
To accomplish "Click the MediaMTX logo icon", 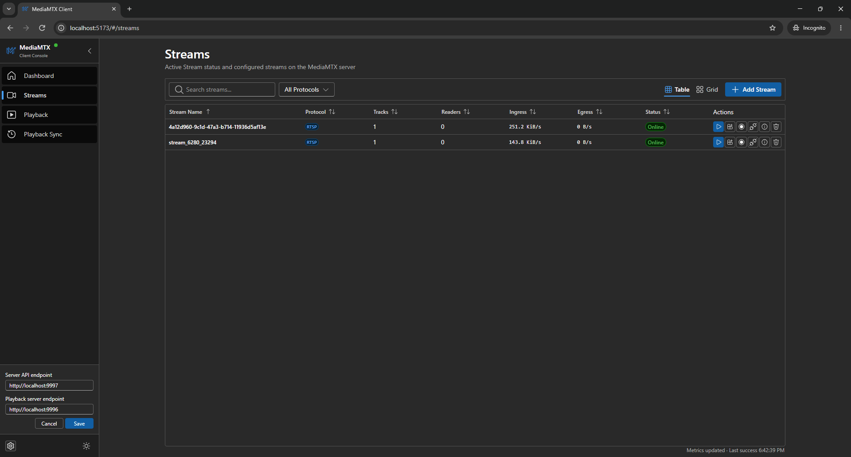I will click(11, 51).
